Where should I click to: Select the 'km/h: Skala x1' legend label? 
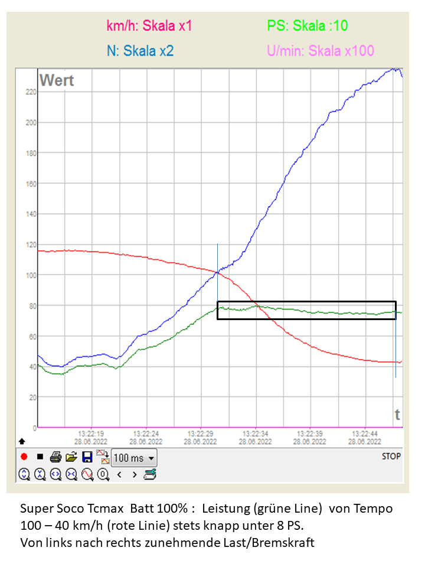(x=149, y=26)
